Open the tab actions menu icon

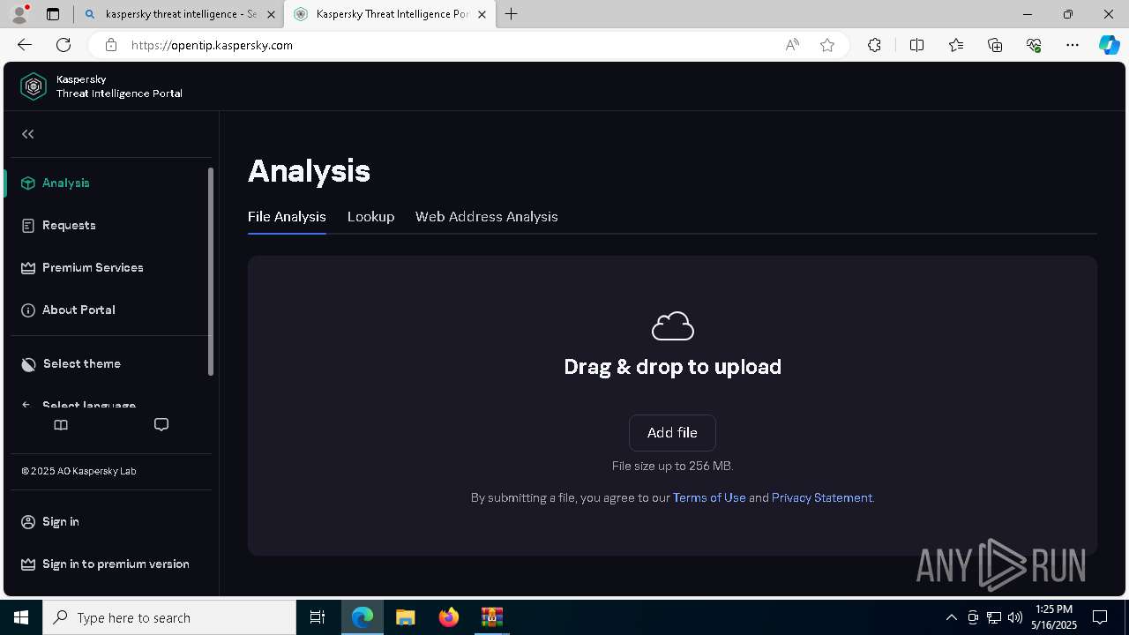pos(53,14)
